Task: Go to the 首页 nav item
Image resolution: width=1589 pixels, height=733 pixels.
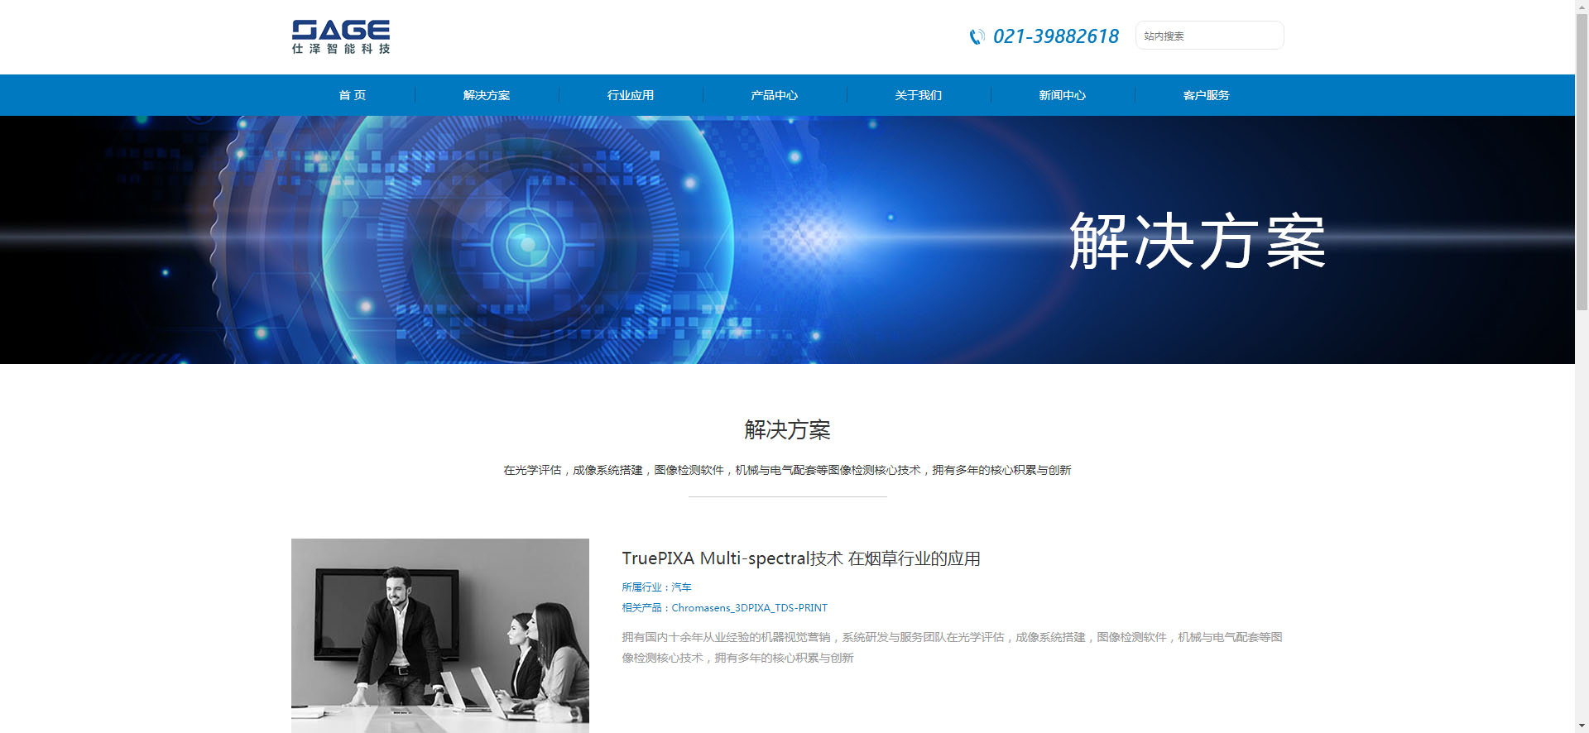Action: (x=352, y=95)
